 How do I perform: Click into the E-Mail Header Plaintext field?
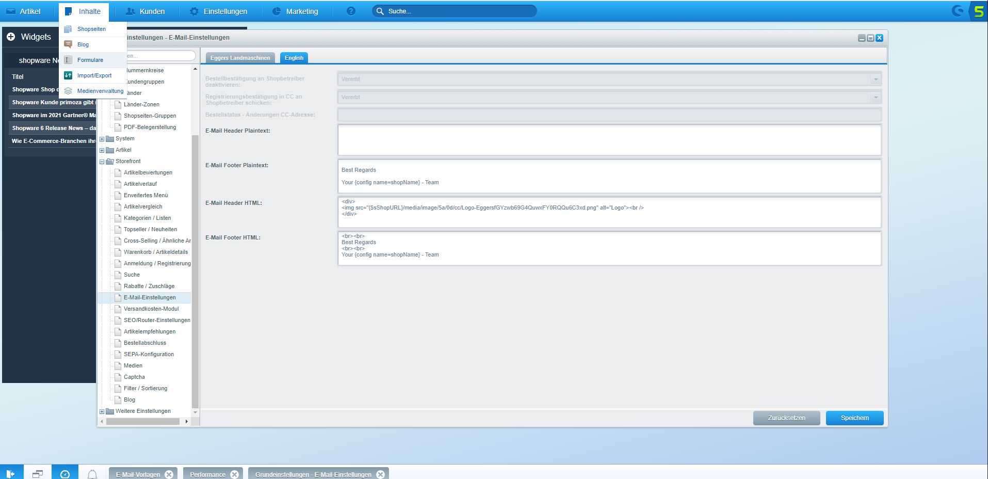[x=609, y=140]
